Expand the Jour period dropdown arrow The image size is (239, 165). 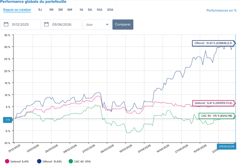107,24
